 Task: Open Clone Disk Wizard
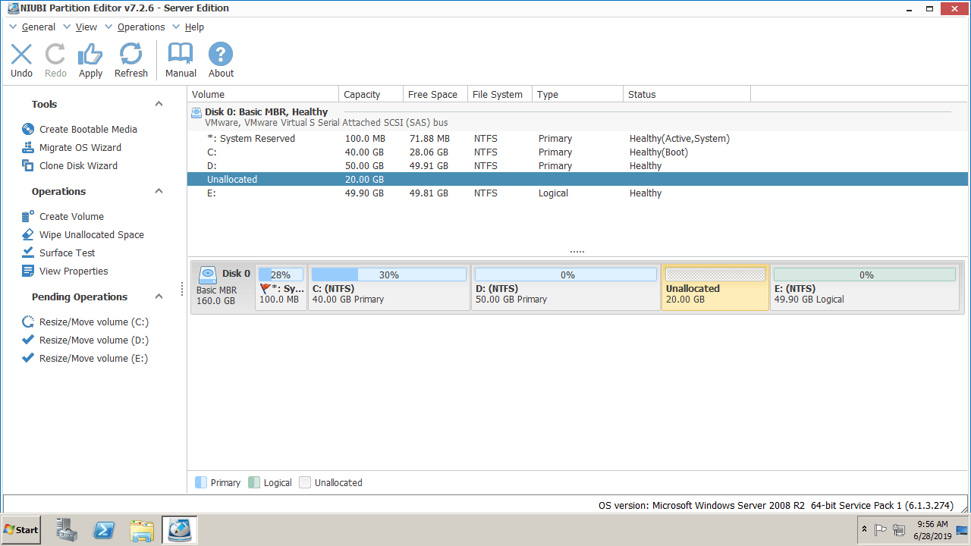click(x=78, y=166)
